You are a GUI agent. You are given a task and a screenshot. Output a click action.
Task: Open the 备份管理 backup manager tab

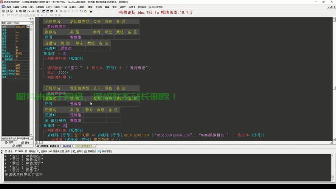click(x=105, y=151)
